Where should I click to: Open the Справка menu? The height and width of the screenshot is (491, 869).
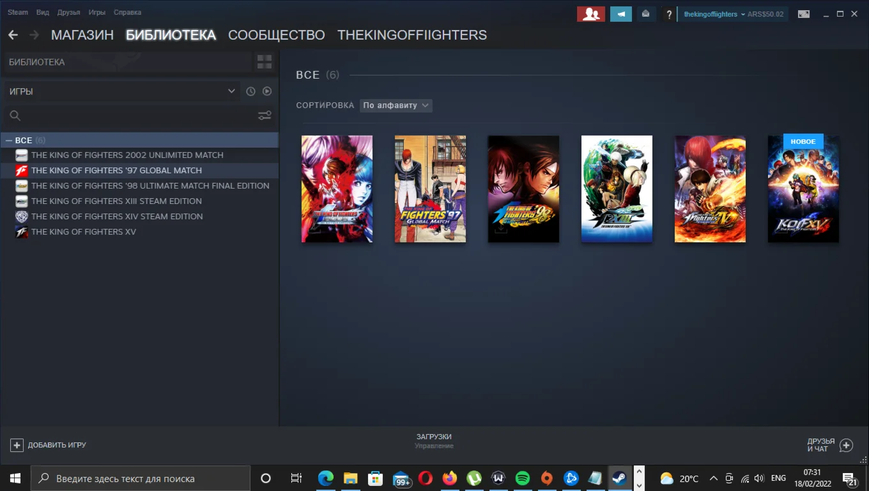(x=127, y=12)
